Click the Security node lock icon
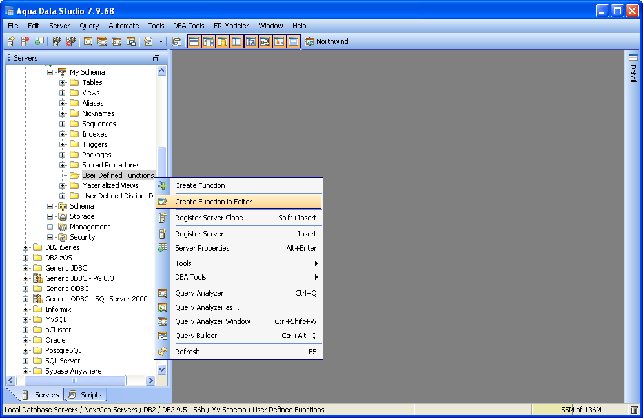This screenshot has width=643, height=418. (63, 237)
